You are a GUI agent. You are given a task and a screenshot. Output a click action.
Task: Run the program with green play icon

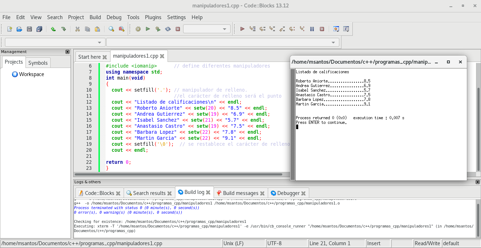148,29
